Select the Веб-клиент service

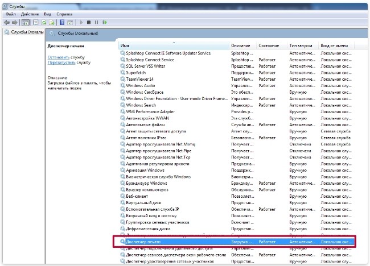237,196
